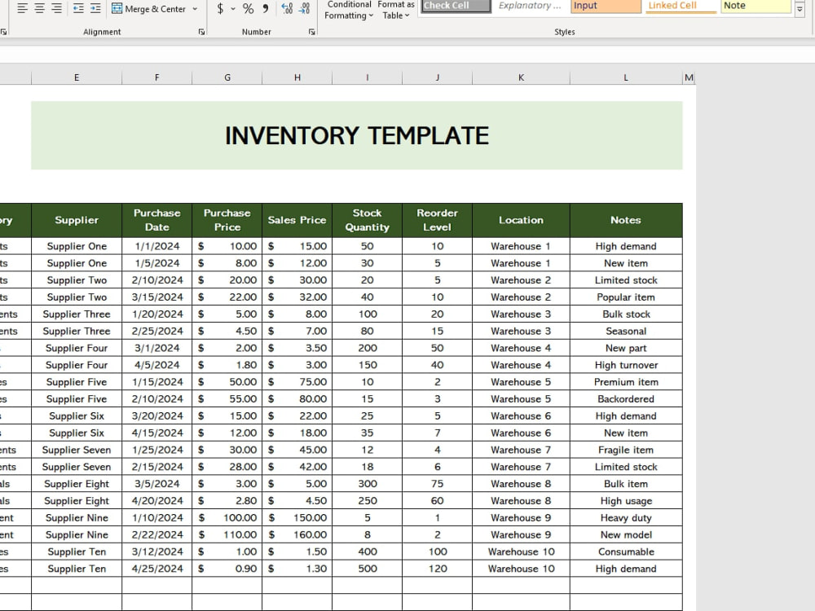This screenshot has width=815, height=611.
Task: Decrease cell indent
Action: tap(78, 8)
